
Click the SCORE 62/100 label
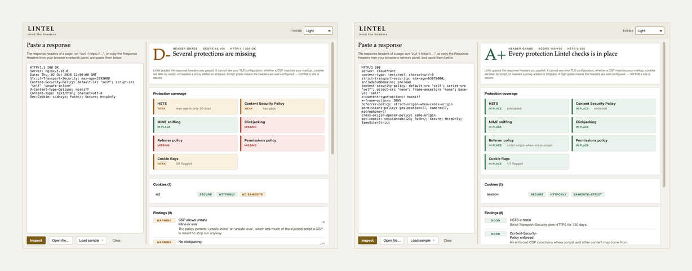click(214, 48)
